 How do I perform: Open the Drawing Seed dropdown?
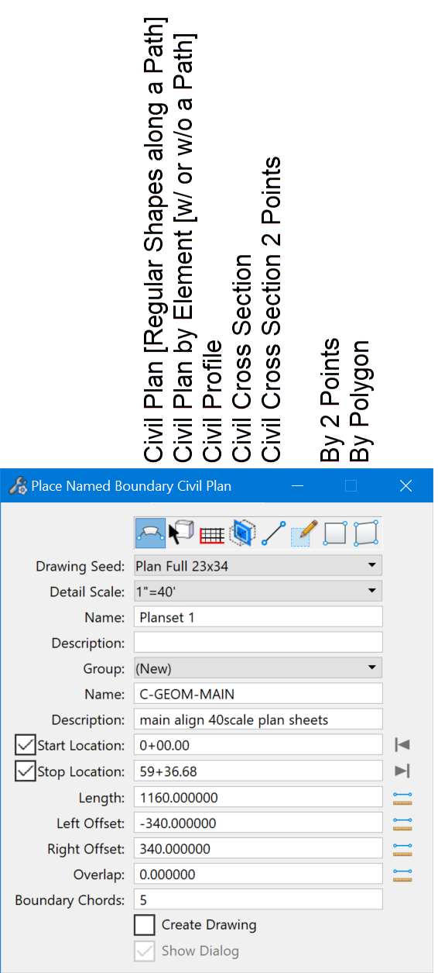pyautogui.click(x=258, y=566)
